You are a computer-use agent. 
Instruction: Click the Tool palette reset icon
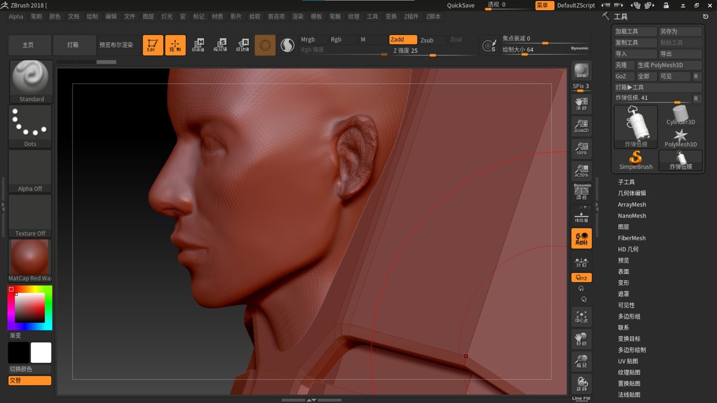[x=706, y=17]
